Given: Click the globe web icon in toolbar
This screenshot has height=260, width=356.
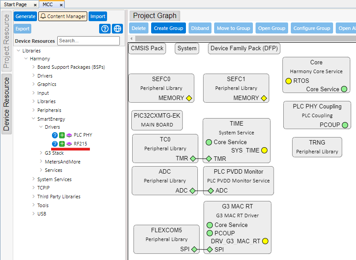Looking at the screenshot, I should (117, 29).
